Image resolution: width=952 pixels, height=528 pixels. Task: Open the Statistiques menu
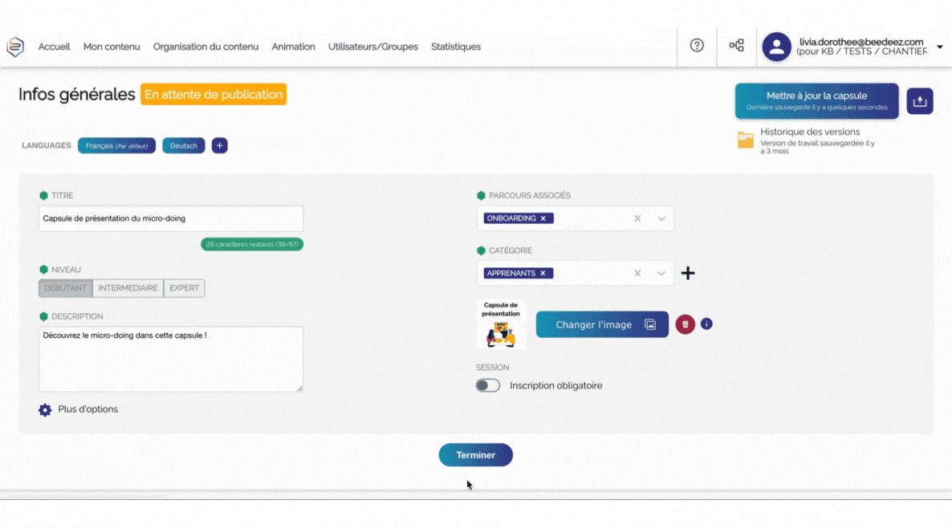(456, 47)
